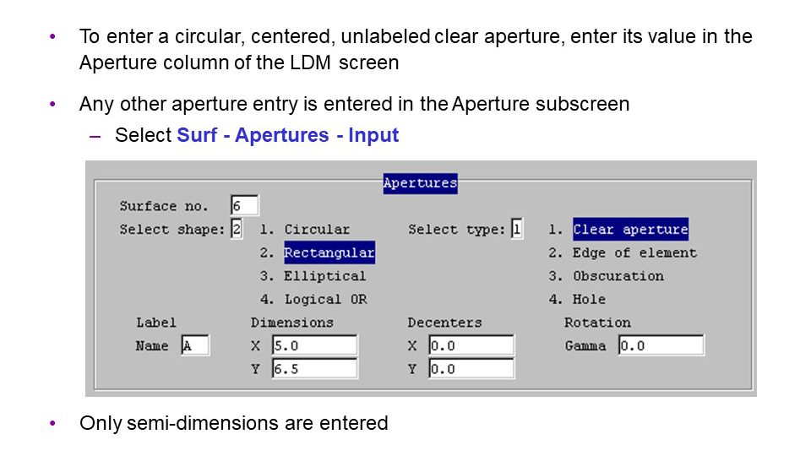The image size is (811, 456).
Task: Click the Decenters Y input field
Action: [471, 369]
